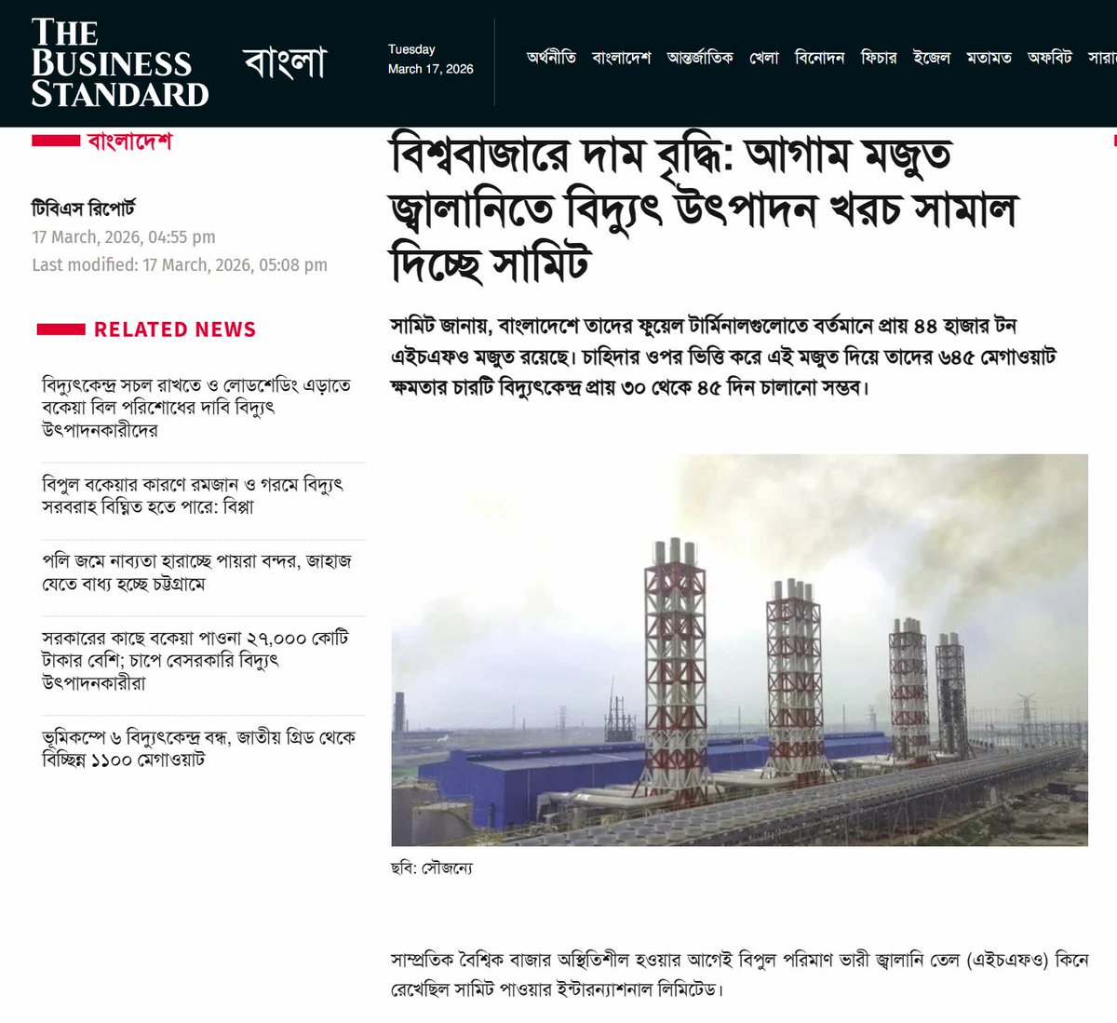Open the খেলা sports section
The height and width of the screenshot is (1023, 1117).
tap(763, 58)
